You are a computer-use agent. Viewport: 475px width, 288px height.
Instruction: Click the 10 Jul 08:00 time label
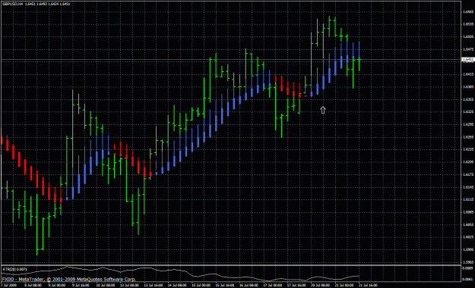pyautogui.click(x=105, y=285)
